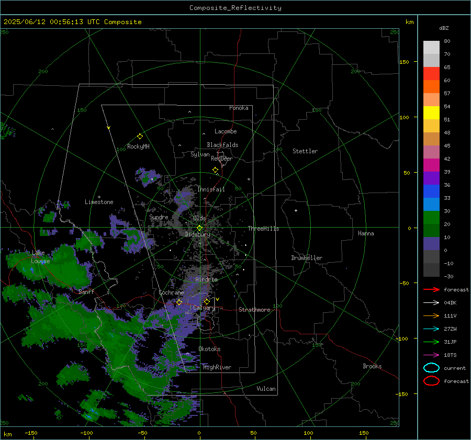471x440 pixels.
Task: Click the Blackfalds town label
Action: pos(222,145)
